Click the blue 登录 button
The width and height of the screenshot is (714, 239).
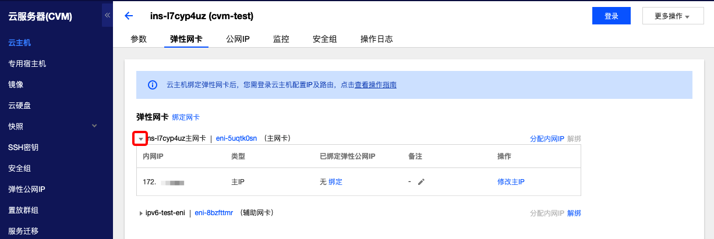612,16
